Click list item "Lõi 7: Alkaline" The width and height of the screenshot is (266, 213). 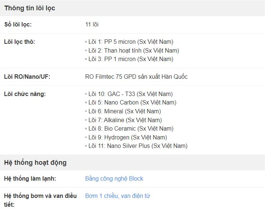pos(125,120)
